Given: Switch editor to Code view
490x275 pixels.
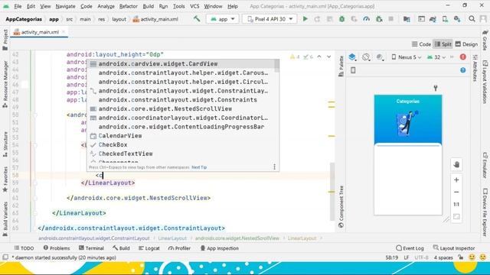Looking at the screenshot, I should [421, 44].
